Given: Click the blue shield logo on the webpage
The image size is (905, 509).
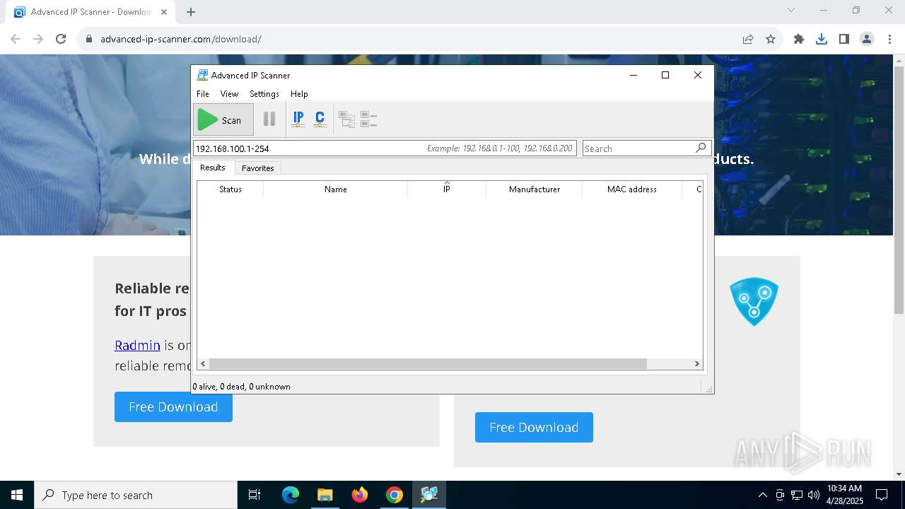Looking at the screenshot, I should [754, 302].
